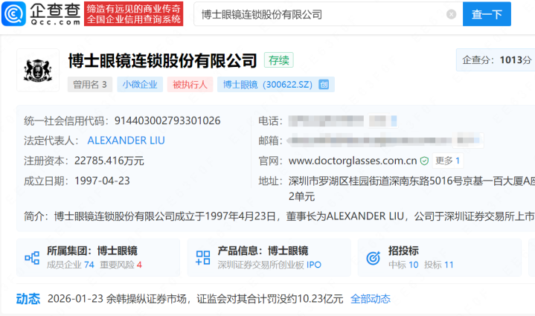This screenshot has width=535, height=316.
Task: Click the 产品信息 grid icon
Action: [203, 258]
